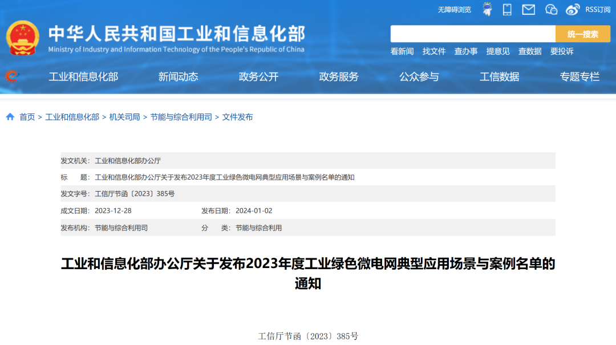Click the 找文件 document search link
The height and width of the screenshot is (345, 616).
tap(434, 51)
